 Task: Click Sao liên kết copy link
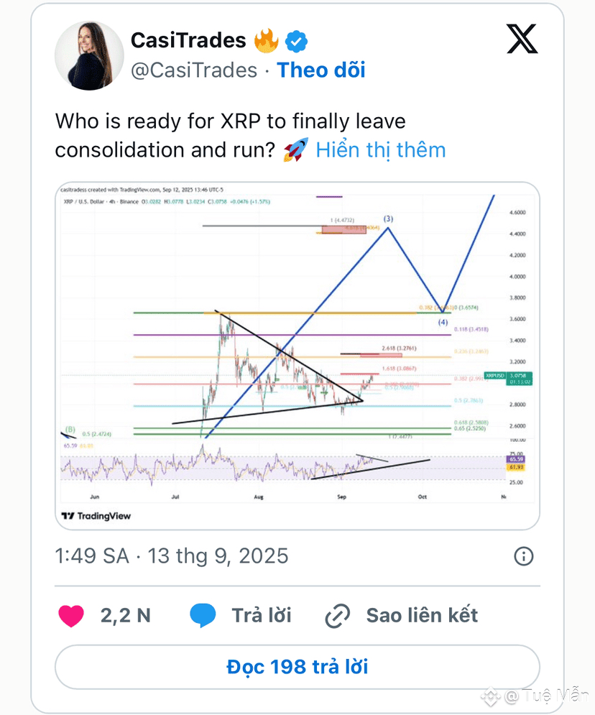(x=423, y=616)
